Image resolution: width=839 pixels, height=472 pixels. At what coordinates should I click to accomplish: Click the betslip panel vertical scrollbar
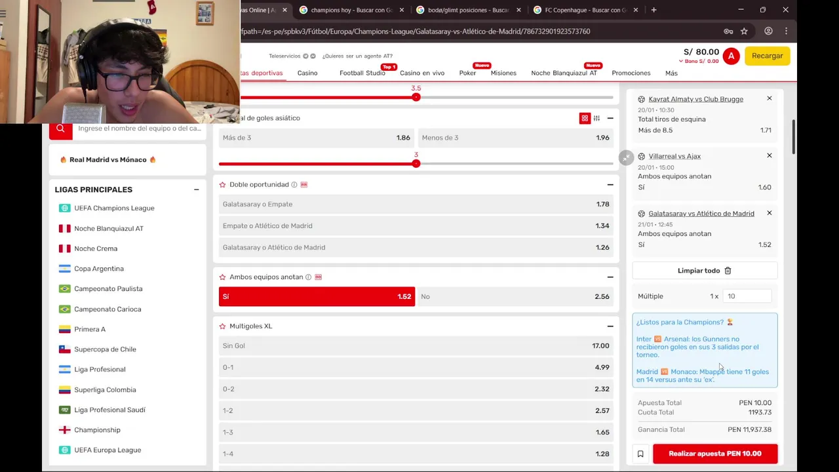coord(794,137)
